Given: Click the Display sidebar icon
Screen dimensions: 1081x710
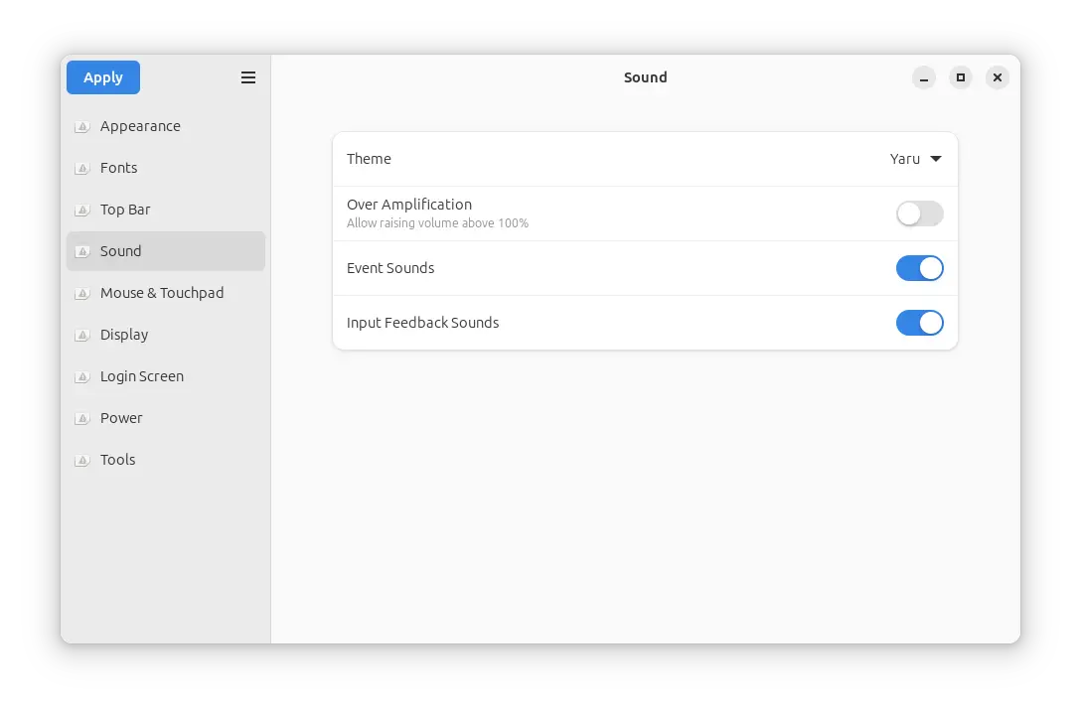Looking at the screenshot, I should [82, 336].
